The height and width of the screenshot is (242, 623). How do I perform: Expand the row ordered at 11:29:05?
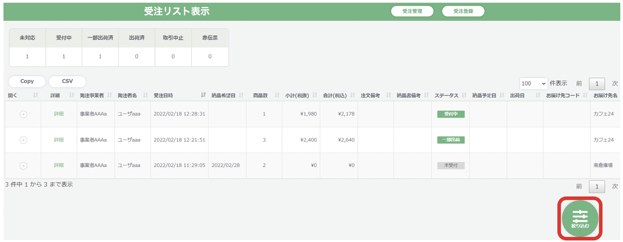24,166
